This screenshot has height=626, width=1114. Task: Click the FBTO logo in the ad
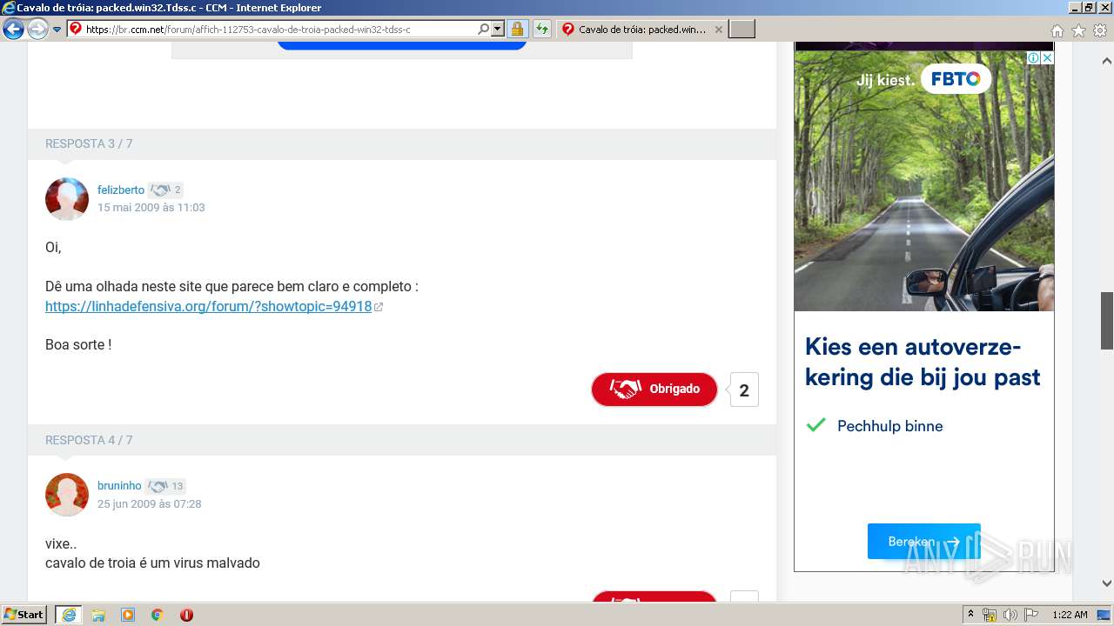click(x=956, y=79)
